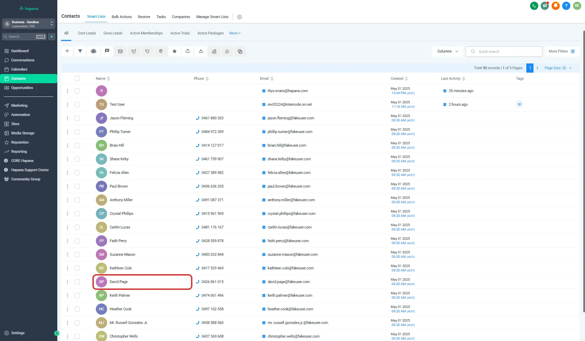The height and width of the screenshot is (341, 585).
Task: Click the plus icon to add a contact
Action: click(x=67, y=51)
